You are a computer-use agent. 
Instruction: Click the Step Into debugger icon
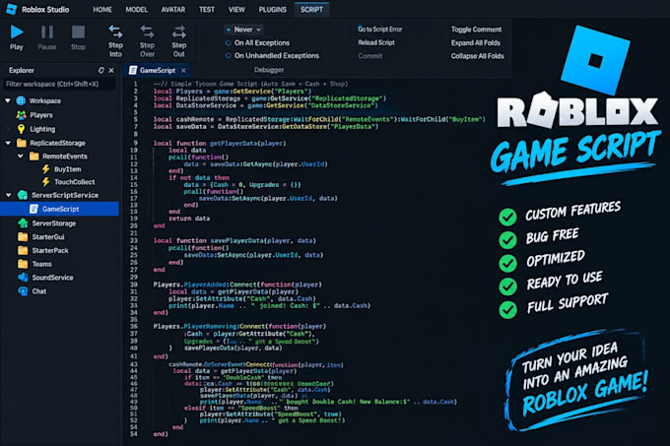point(115,32)
